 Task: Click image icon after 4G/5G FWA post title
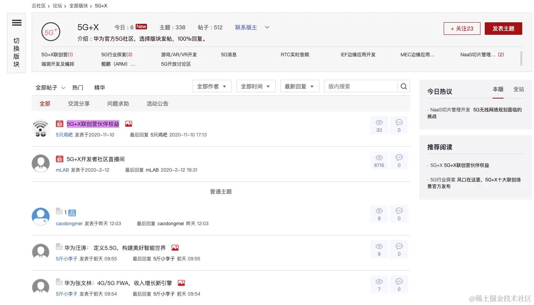[x=181, y=283]
